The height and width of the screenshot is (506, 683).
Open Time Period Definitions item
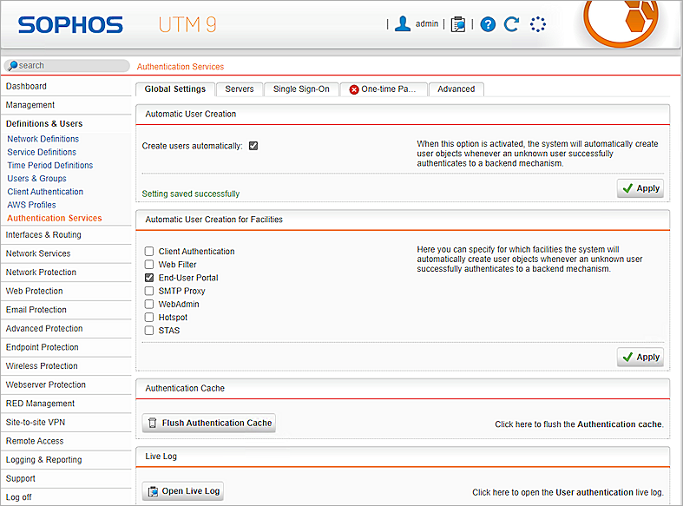(x=50, y=166)
